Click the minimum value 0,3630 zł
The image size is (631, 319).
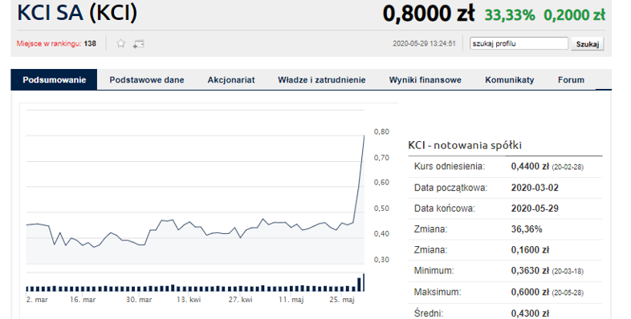click(530, 271)
